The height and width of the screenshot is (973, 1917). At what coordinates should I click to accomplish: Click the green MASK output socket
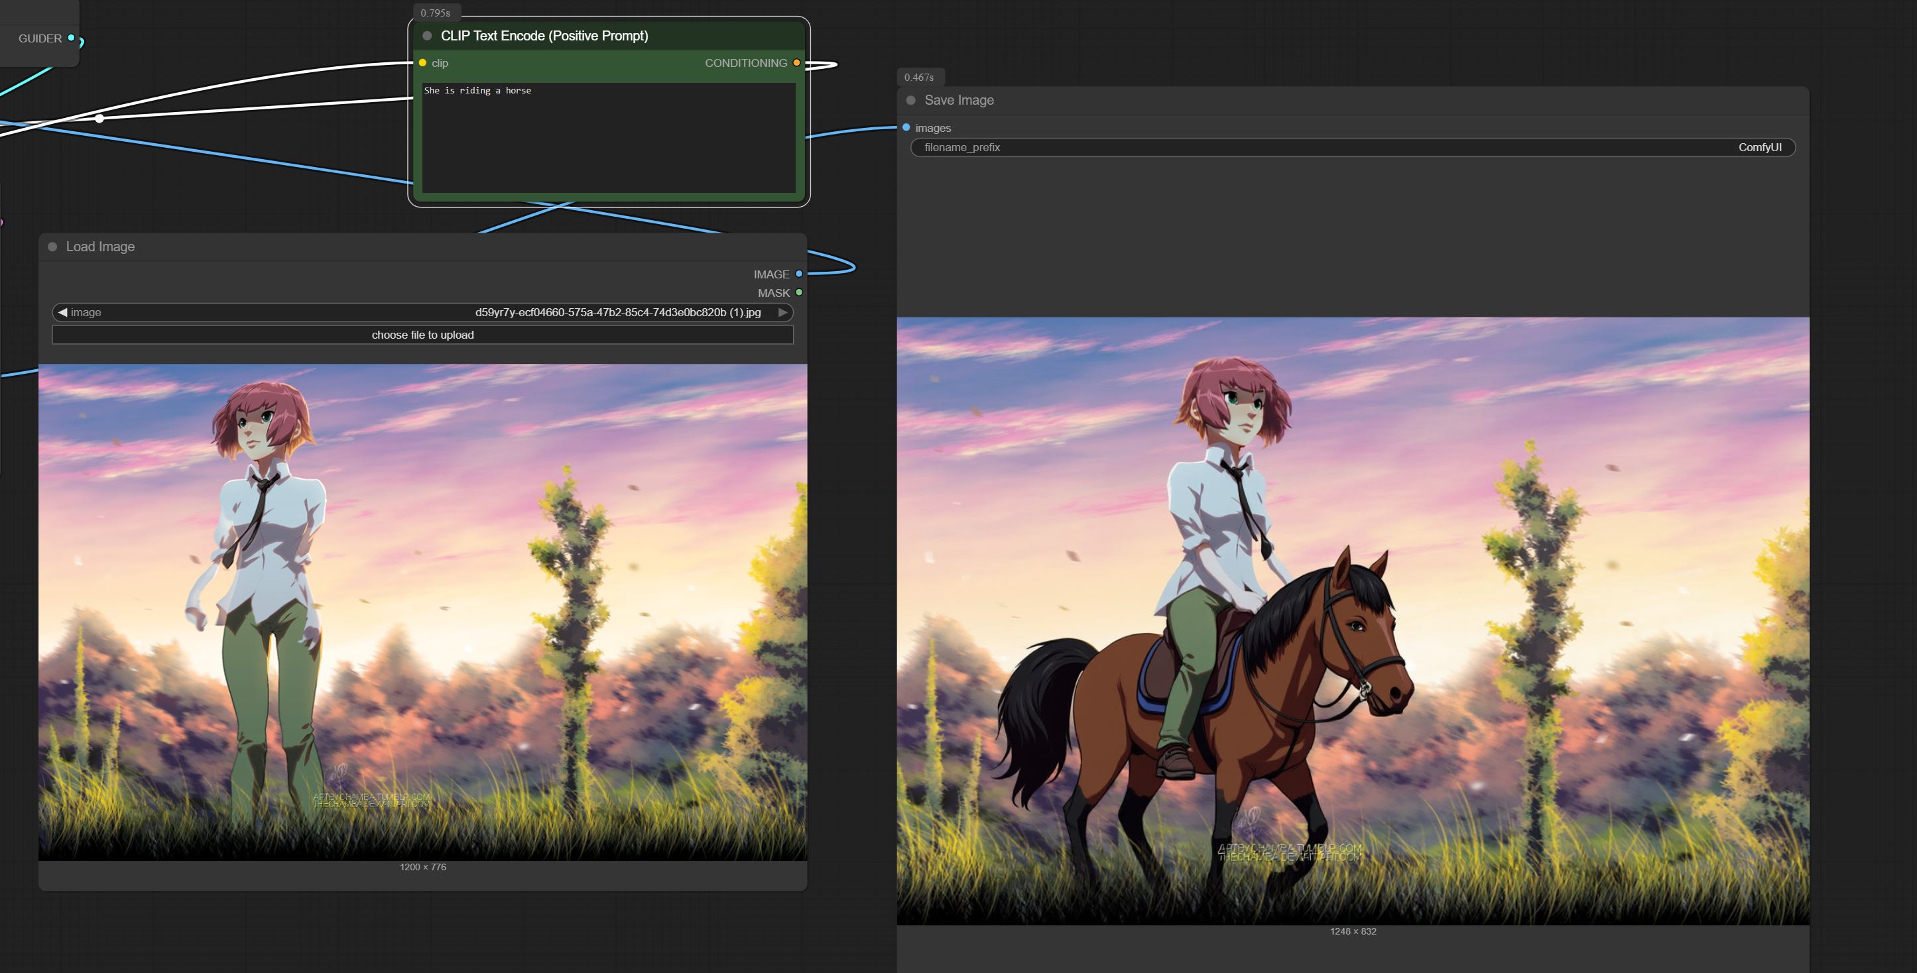click(799, 292)
